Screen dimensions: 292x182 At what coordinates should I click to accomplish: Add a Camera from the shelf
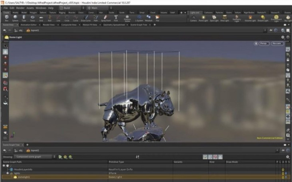(x=193, y=18)
